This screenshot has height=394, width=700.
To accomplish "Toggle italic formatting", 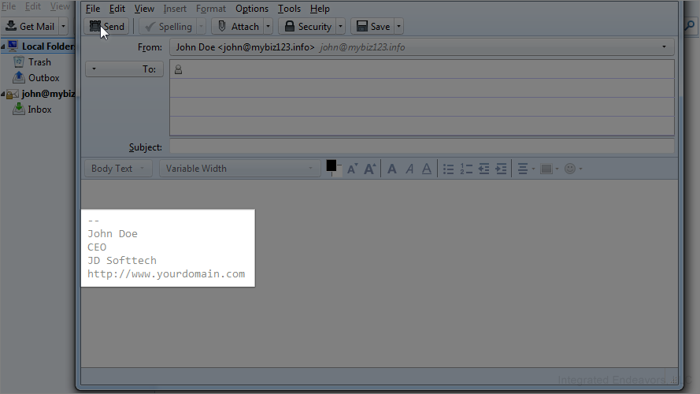I will tap(409, 169).
